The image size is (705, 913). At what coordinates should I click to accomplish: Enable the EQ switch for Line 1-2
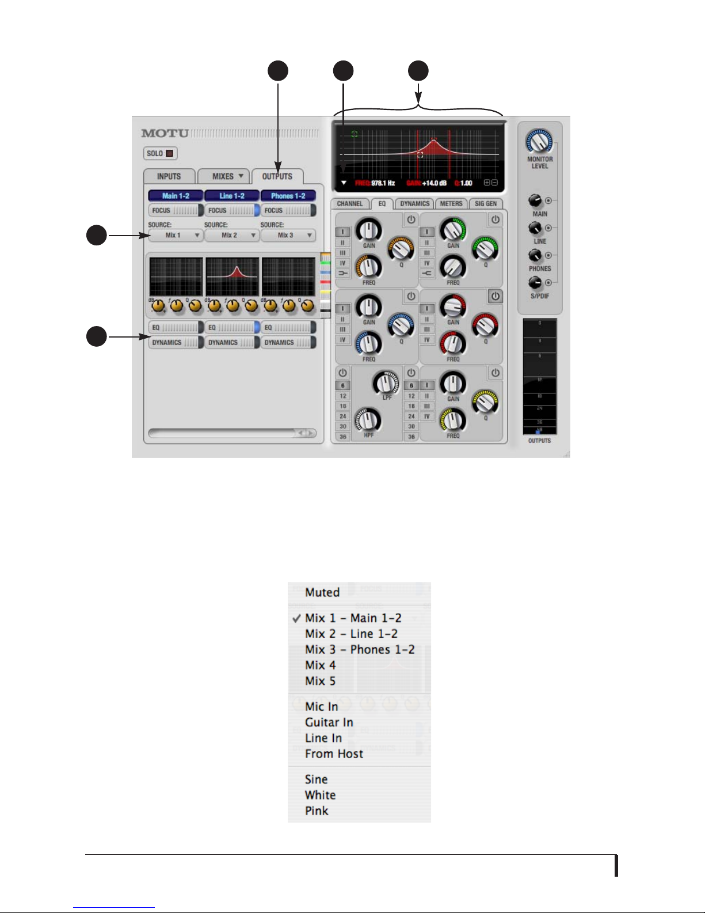click(232, 327)
